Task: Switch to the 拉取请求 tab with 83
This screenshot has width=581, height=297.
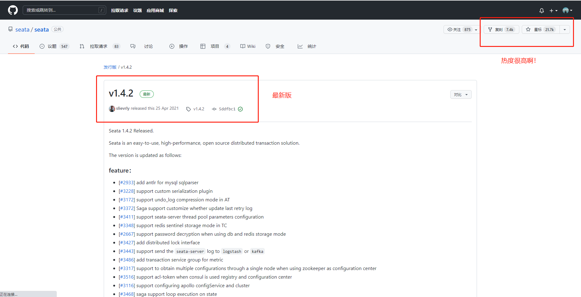Action: (100, 46)
